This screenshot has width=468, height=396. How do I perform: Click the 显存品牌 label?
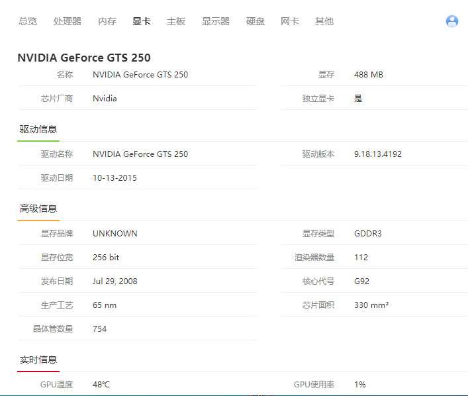(57, 234)
